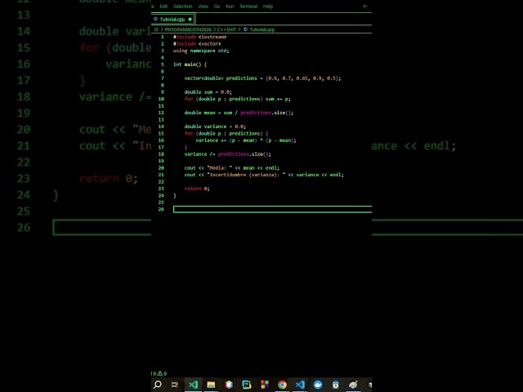The height and width of the screenshot is (392, 523).
Task: Open File Explorer from the taskbar
Action: 211,385
